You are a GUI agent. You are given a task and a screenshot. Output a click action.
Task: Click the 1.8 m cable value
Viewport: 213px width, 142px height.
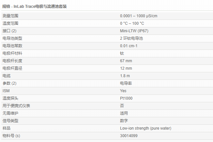[x=125, y=76]
